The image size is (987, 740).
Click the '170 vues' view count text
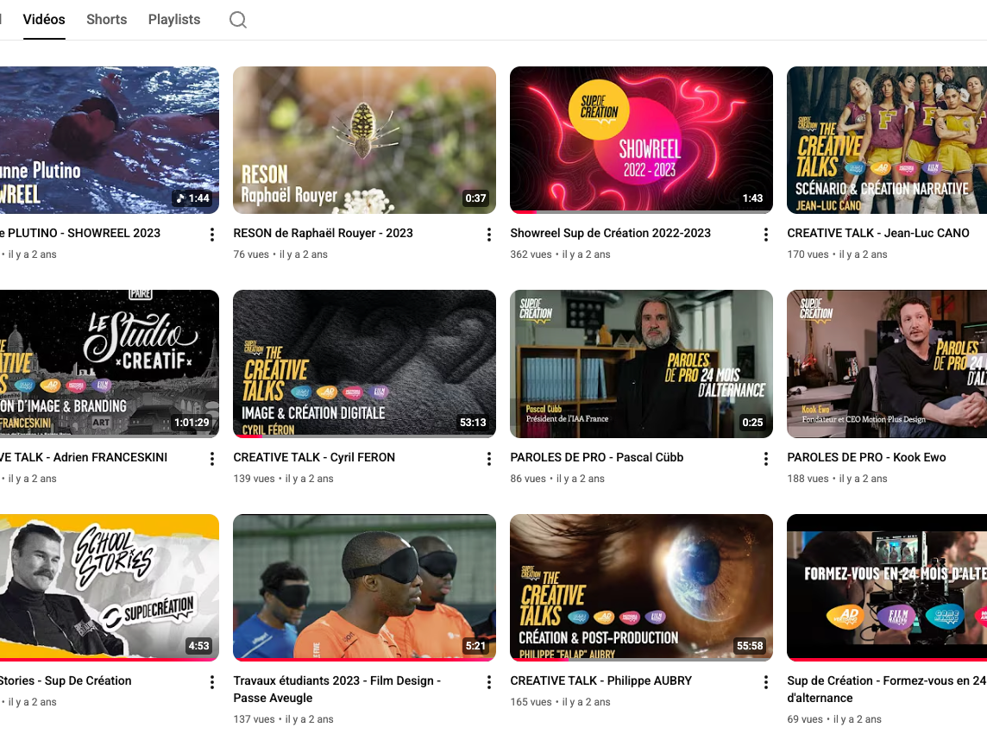[808, 254]
